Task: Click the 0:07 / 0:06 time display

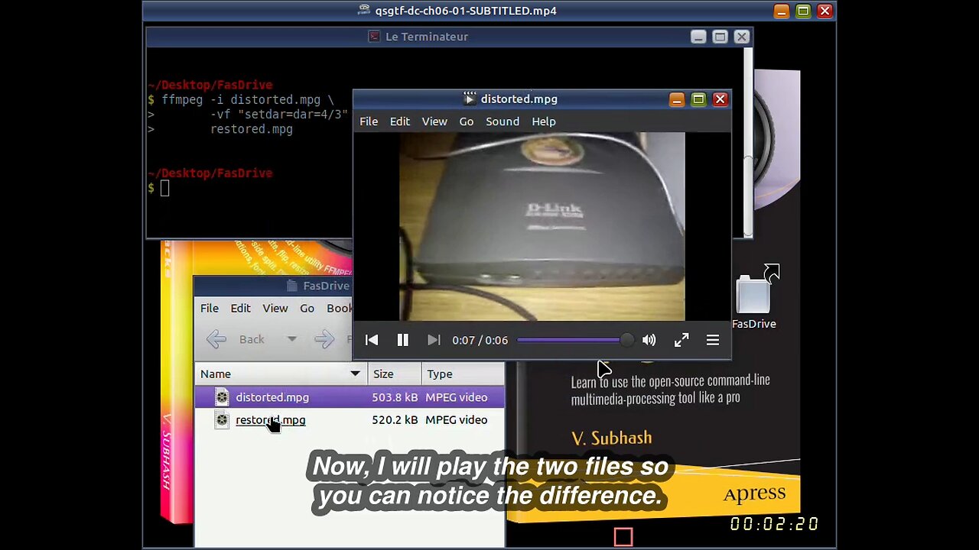Action: pos(480,340)
